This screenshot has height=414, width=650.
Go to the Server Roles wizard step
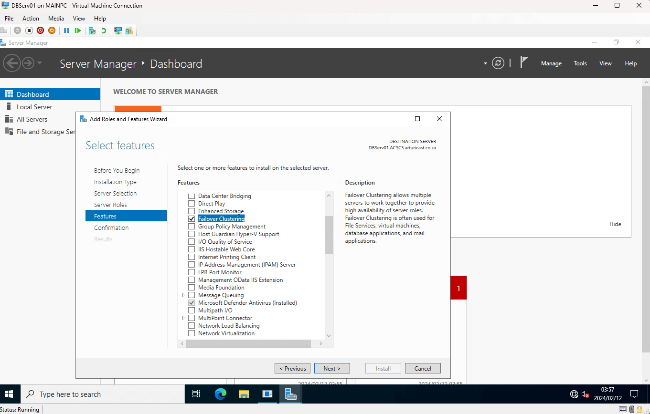click(111, 205)
